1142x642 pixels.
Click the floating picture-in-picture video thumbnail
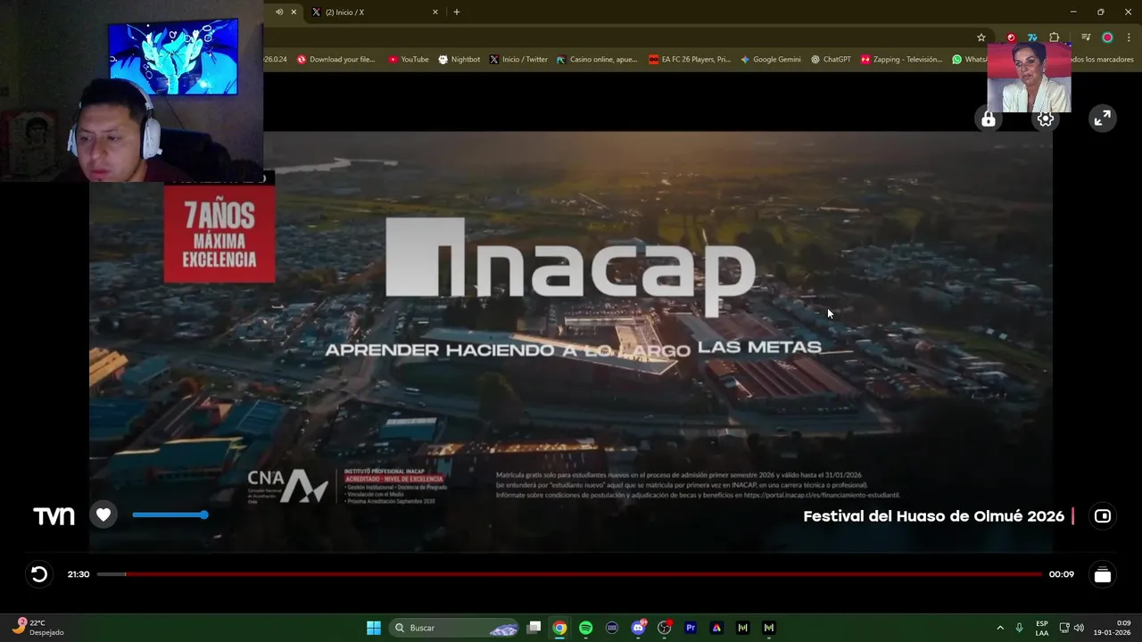[x=1029, y=77]
